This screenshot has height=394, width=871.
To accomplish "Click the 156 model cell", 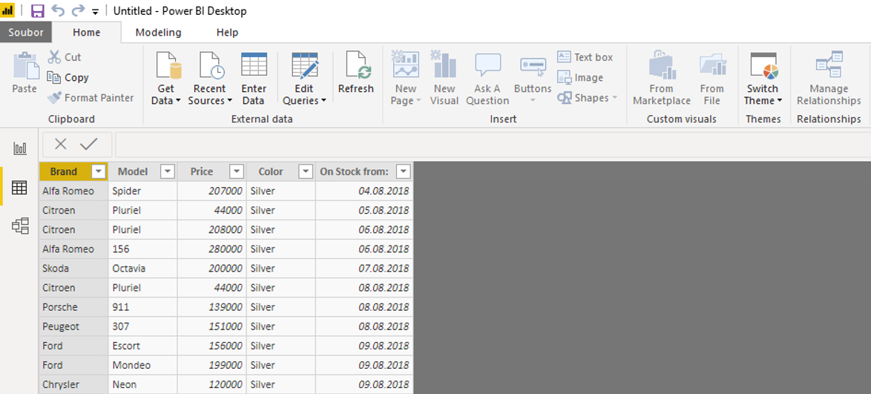I will point(142,249).
